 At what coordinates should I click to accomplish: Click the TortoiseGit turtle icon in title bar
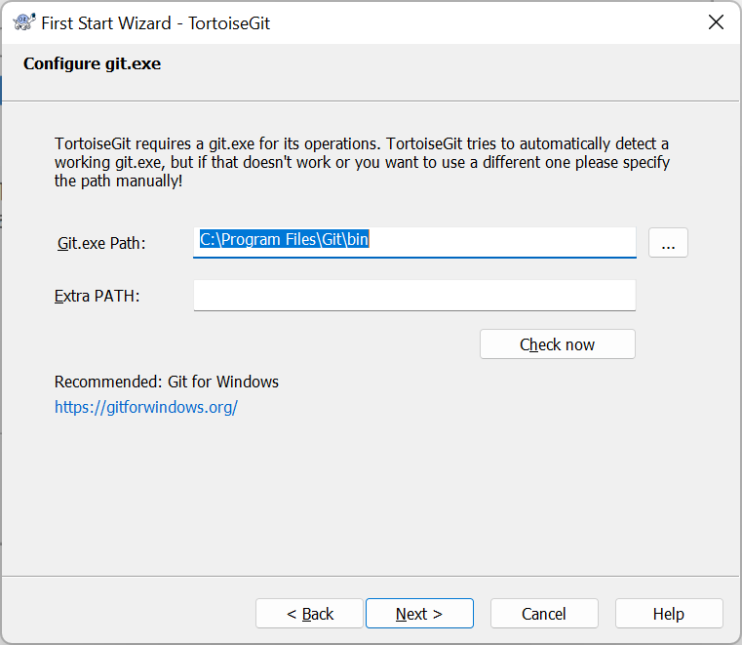[x=24, y=22]
